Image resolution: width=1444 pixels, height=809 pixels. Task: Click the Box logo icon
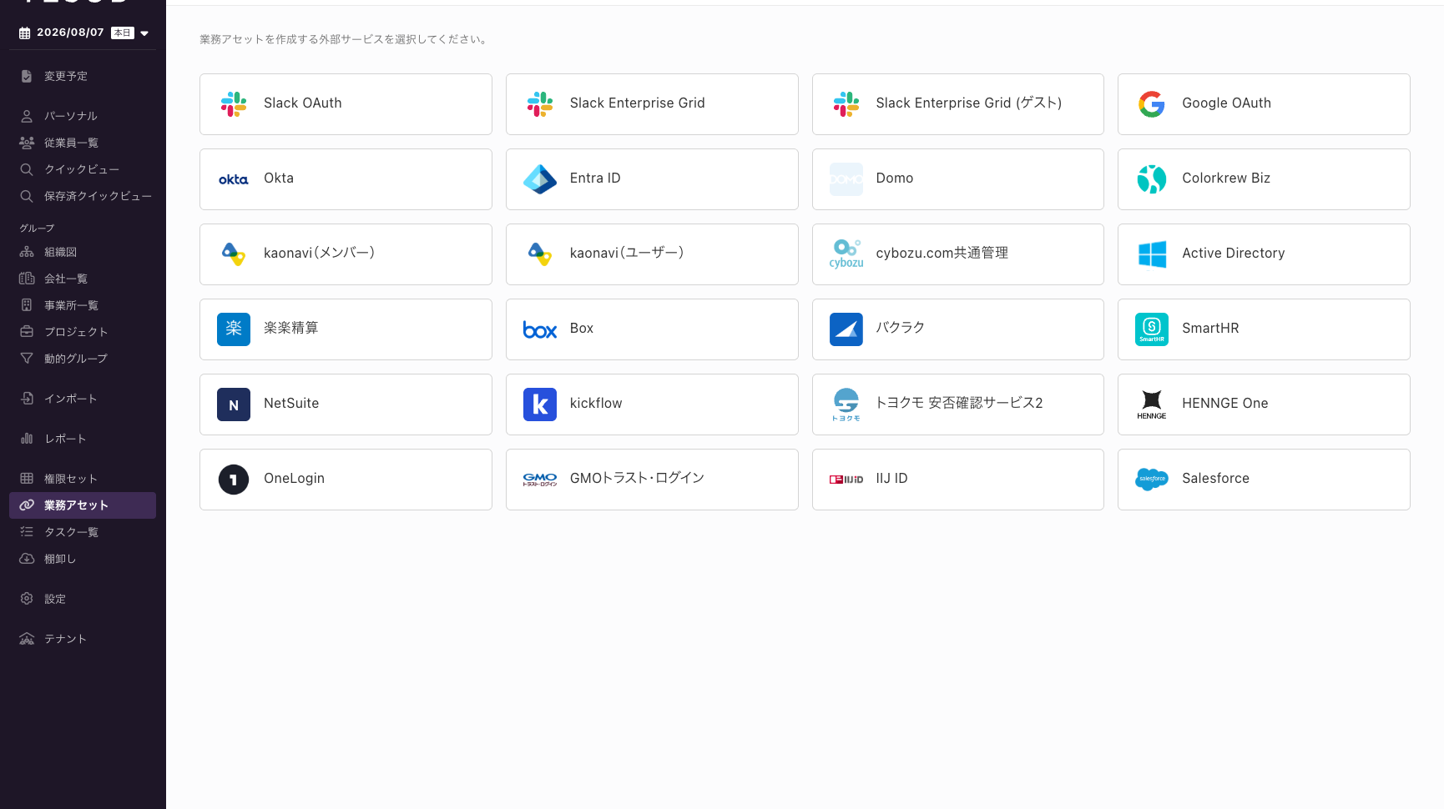540,330
